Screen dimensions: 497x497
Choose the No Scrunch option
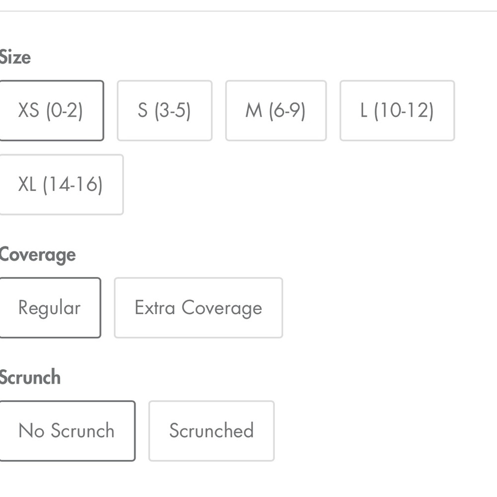67,431
